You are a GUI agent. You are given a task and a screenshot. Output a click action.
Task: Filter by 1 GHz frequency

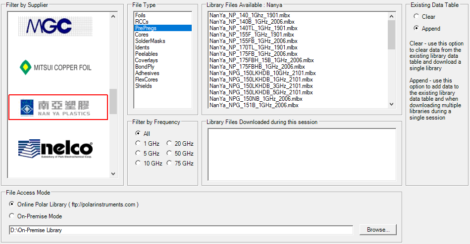tap(148, 144)
